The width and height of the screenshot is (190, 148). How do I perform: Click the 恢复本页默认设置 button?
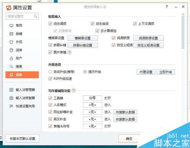click(22, 138)
